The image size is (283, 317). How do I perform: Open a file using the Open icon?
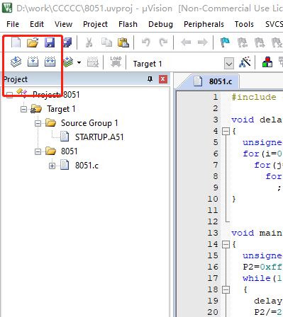coord(33,42)
